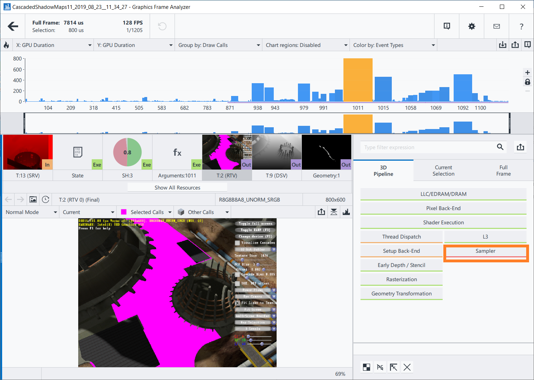This screenshot has height=380, width=534.
Task: Click the 1x1 scissor rect experiment icon
Action: (x=394, y=367)
